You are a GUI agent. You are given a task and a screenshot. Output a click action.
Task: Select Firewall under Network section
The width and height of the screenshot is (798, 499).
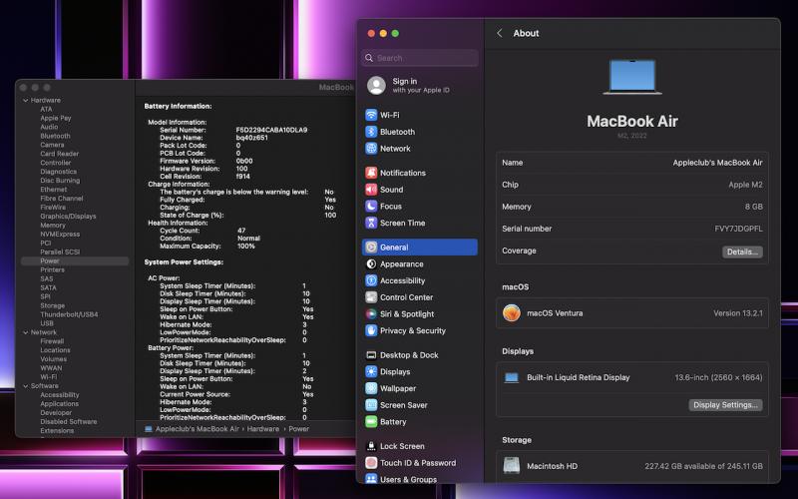(x=52, y=341)
